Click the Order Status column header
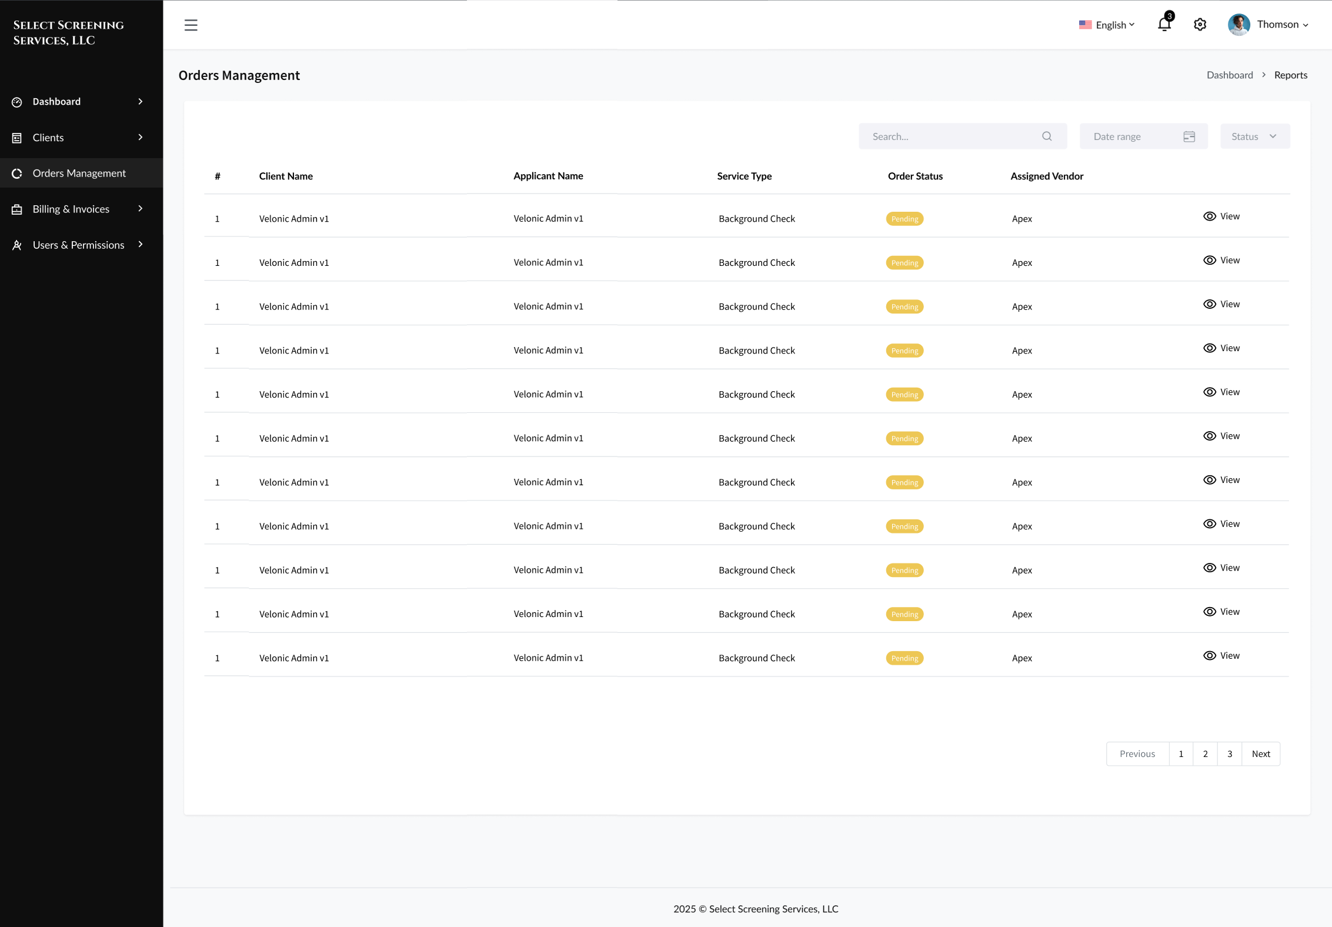The height and width of the screenshot is (927, 1332). 915,176
